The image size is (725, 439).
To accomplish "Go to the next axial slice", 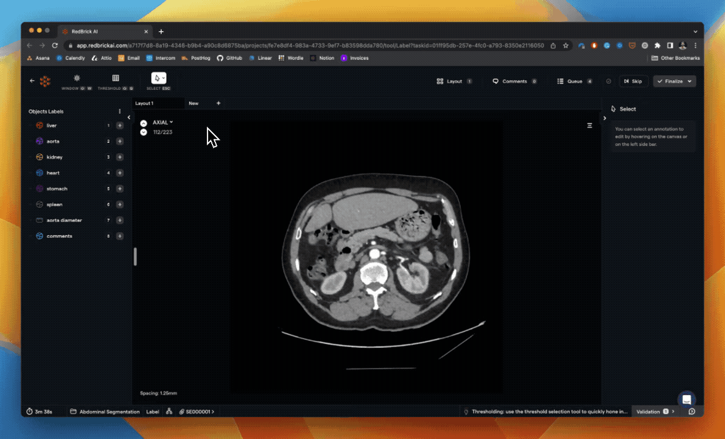I will pos(143,132).
